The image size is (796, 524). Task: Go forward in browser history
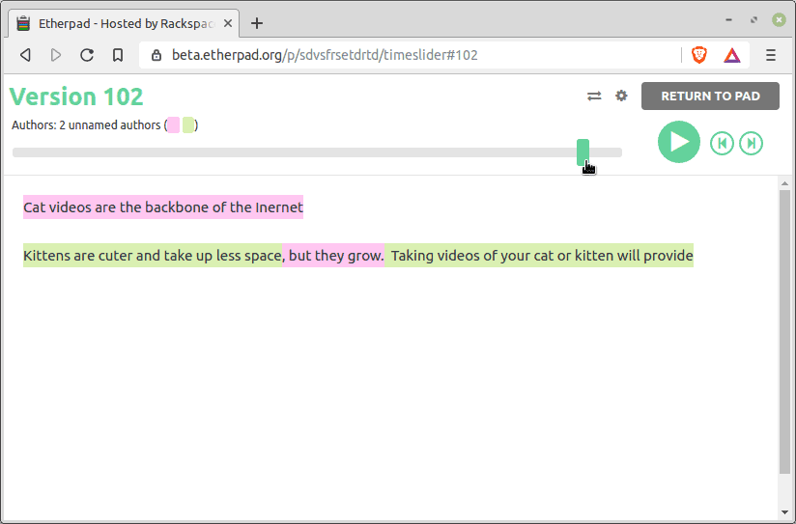56,55
